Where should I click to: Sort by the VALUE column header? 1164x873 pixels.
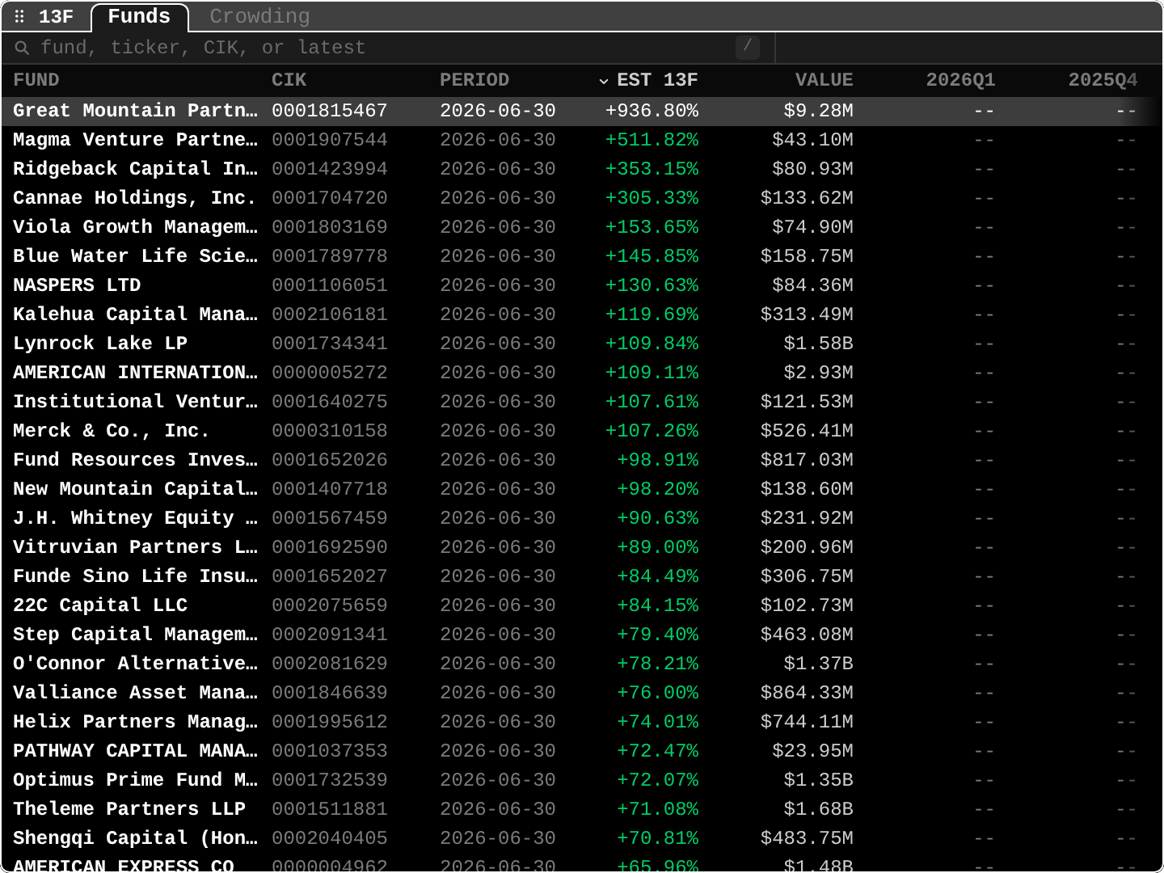click(824, 80)
